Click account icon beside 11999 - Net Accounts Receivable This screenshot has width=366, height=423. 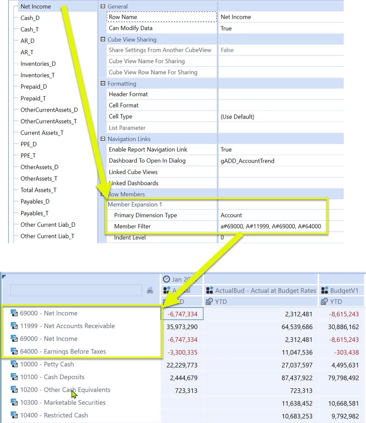14,326
